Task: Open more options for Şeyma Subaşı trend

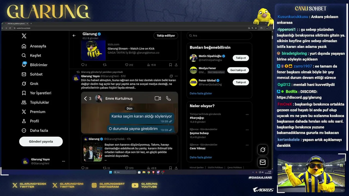Action: click(247, 130)
